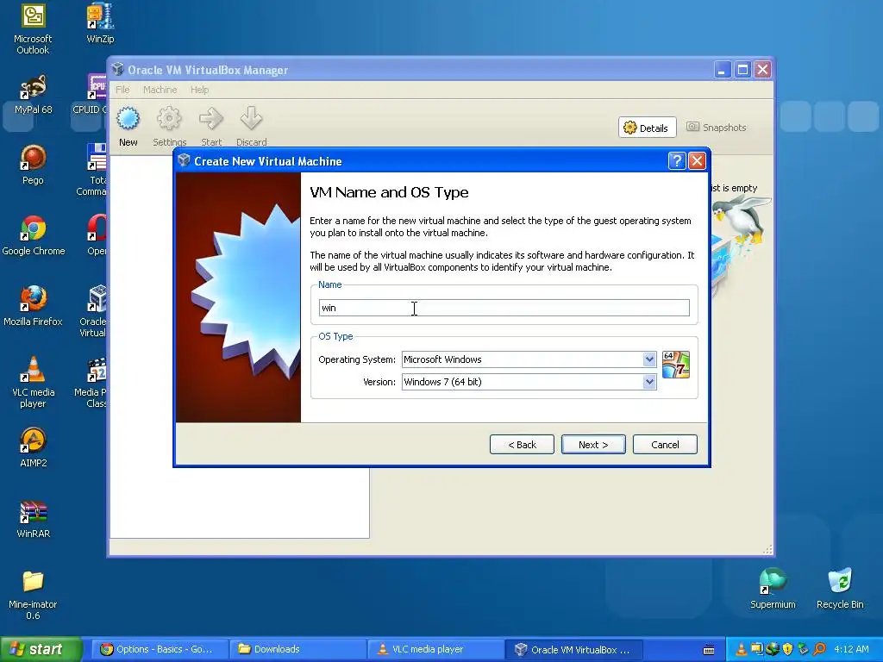Select the Mozilla Firefox desktop icon
883x662 pixels.
pos(34,306)
